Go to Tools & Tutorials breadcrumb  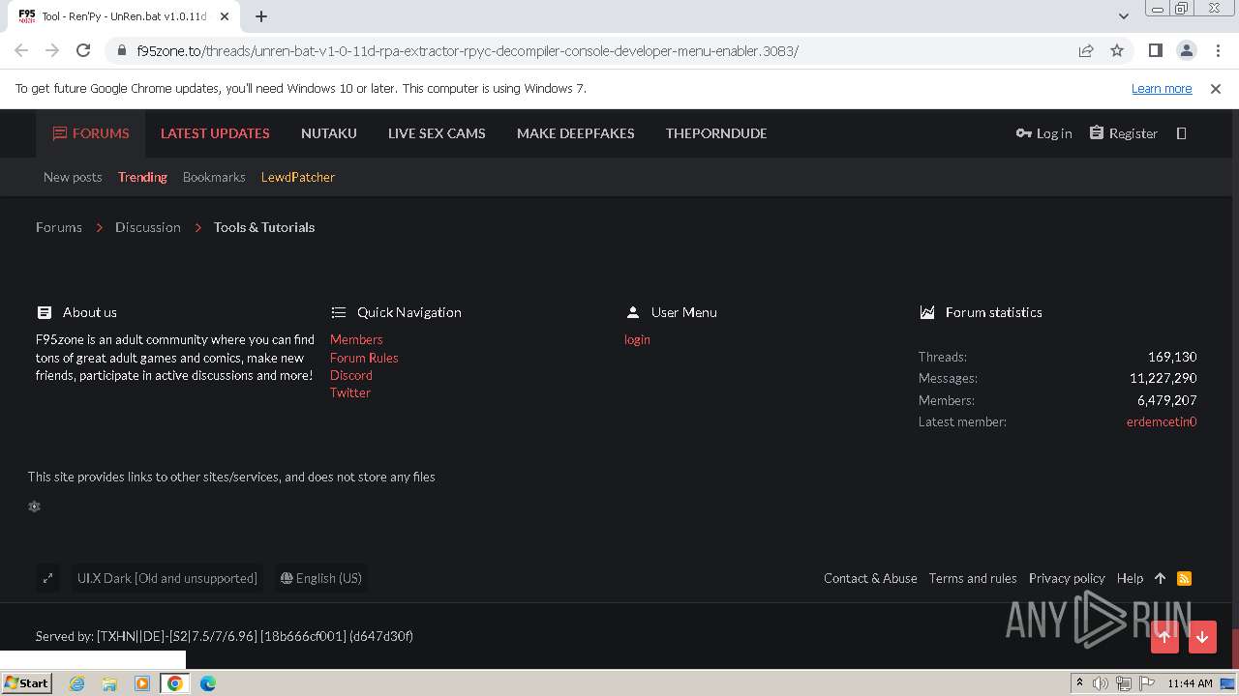coord(264,227)
